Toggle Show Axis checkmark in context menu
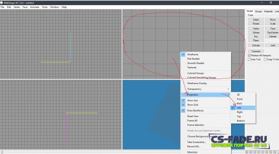 (x=183, y=100)
